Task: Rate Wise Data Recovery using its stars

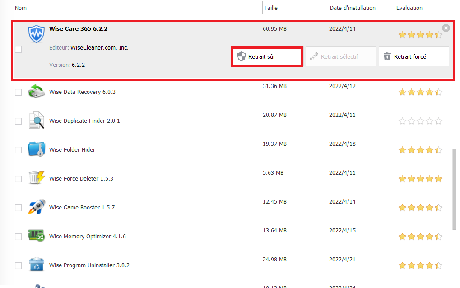Action: 420,93
